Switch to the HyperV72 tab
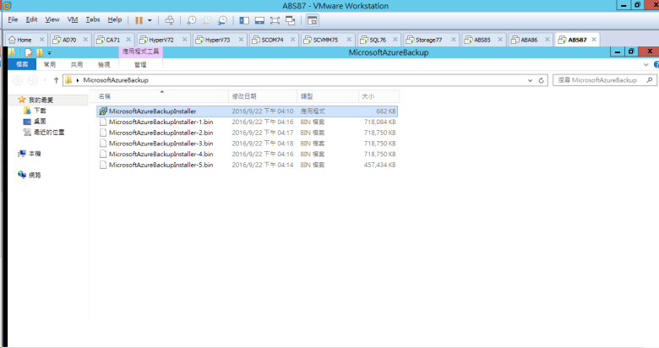 (x=161, y=39)
